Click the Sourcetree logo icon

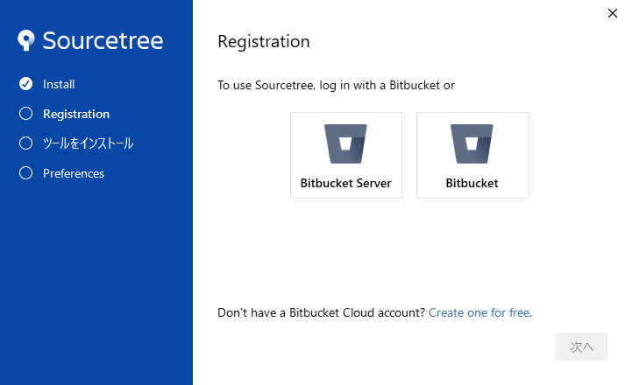27,40
